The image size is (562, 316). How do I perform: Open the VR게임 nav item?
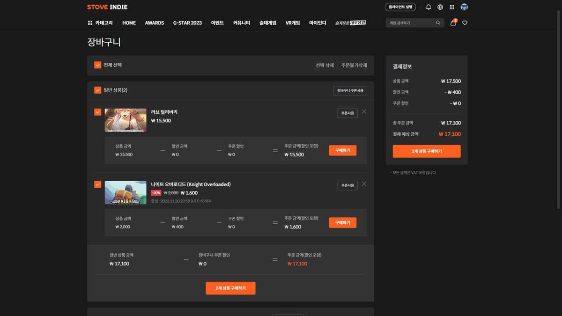point(293,23)
